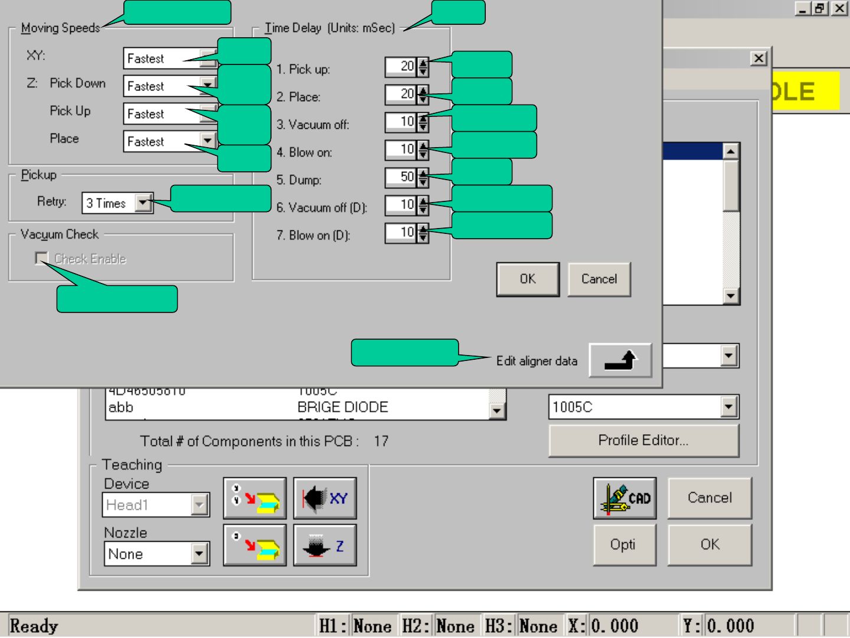Click the OK button beside Opti
The height and width of the screenshot is (638, 850).
(x=710, y=545)
